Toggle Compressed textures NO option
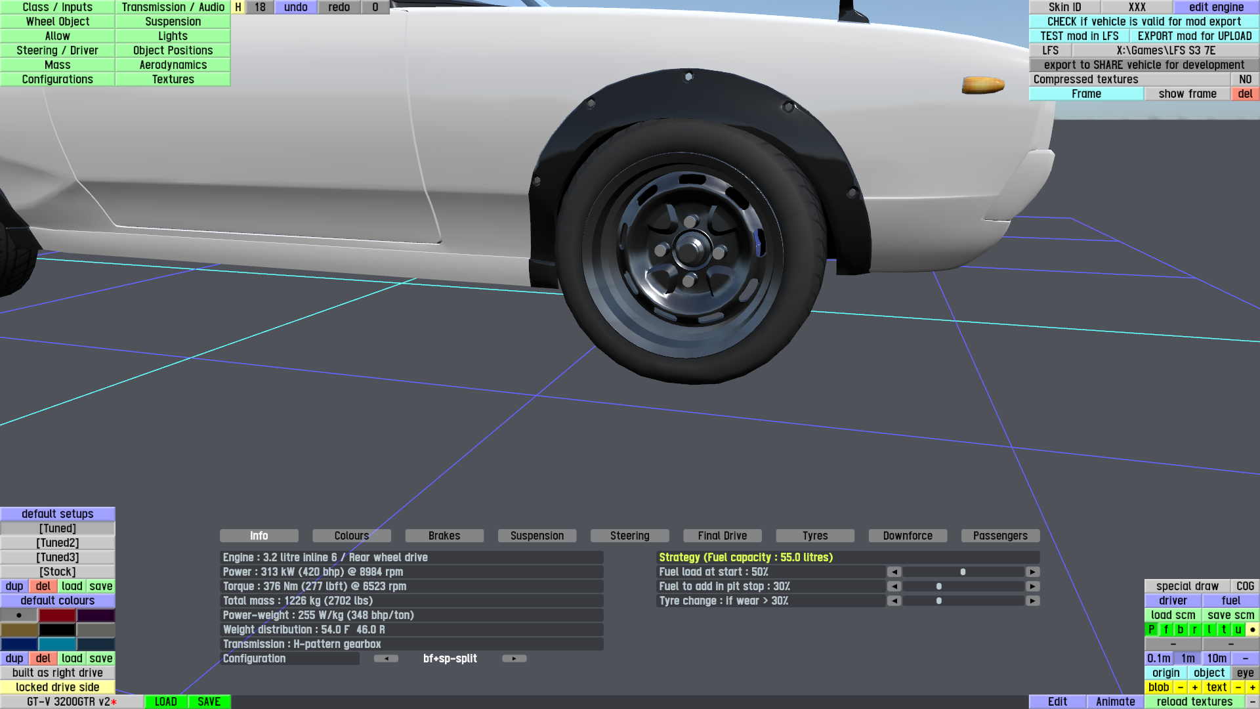1260x709 pixels. [1245, 79]
